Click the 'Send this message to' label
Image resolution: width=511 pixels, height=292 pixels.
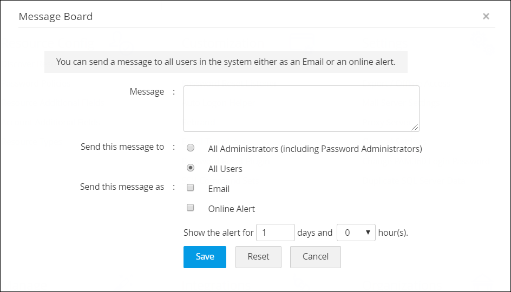[122, 147]
